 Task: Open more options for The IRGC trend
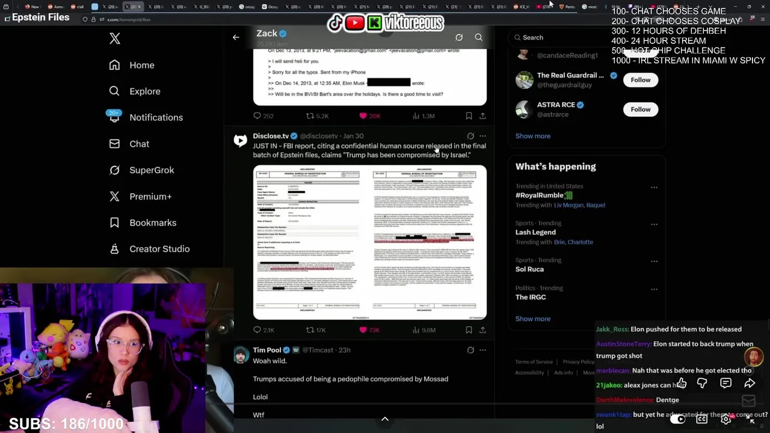(x=654, y=289)
